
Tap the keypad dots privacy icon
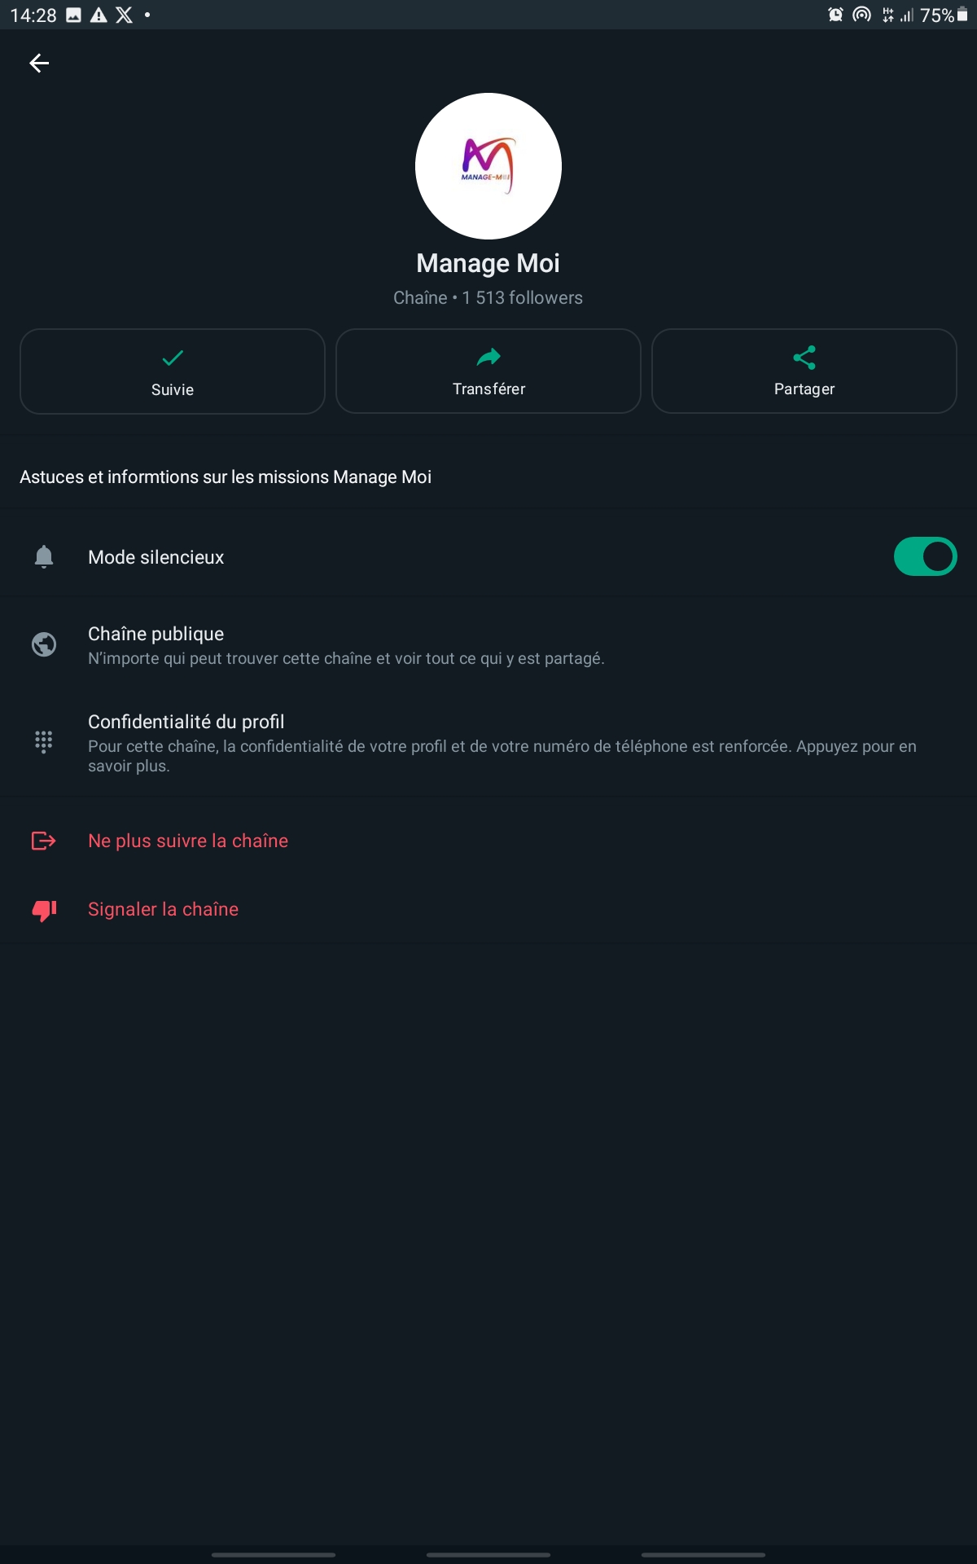[44, 741]
